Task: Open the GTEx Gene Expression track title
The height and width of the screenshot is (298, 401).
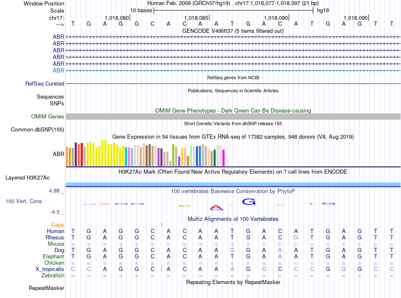Action: (233, 137)
